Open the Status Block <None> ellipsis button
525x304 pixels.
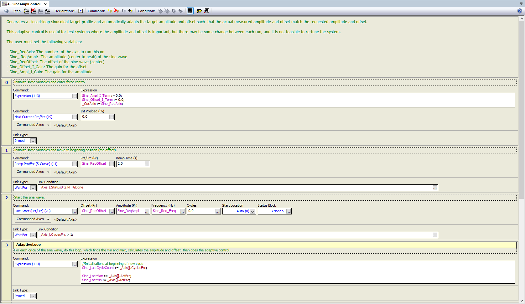point(288,211)
